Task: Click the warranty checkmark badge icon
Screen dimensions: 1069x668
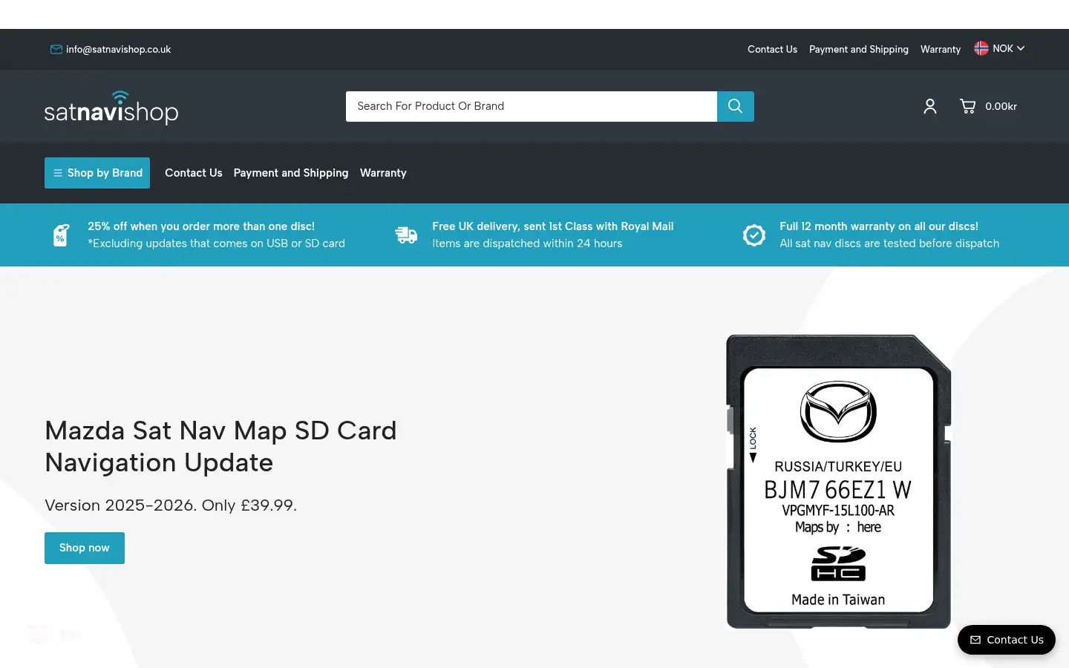Action: click(754, 235)
